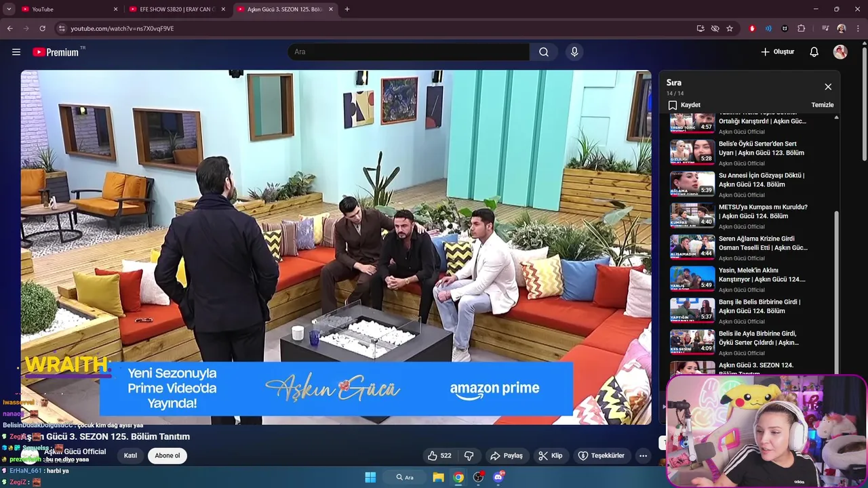
Task: Click the Abone ol subscribe button
Action: tap(167, 455)
